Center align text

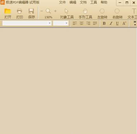(x=81, y=23)
